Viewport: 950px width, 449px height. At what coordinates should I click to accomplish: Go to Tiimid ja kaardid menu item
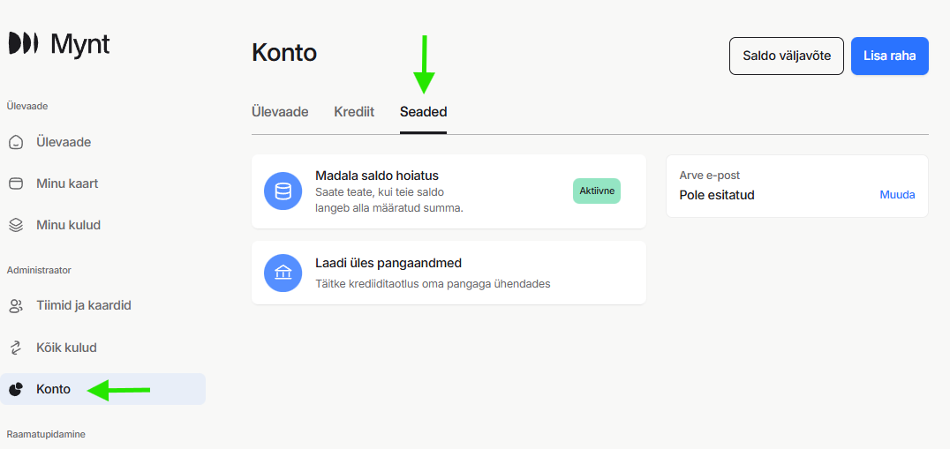(x=83, y=306)
